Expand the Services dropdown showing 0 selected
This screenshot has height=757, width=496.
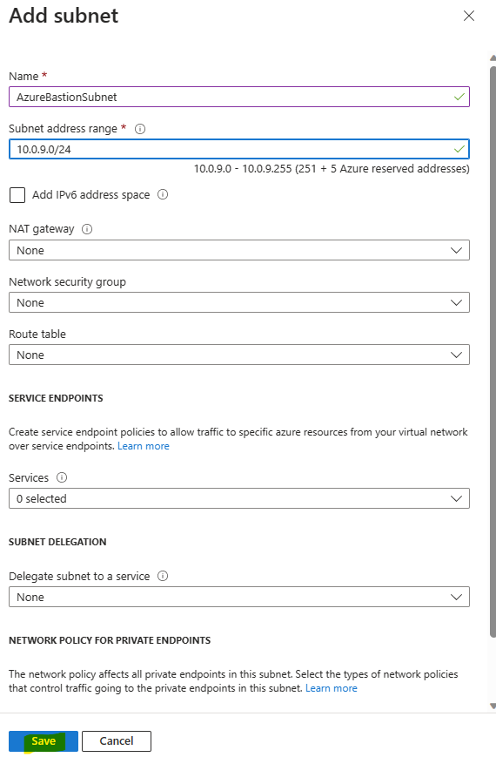[239, 498]
